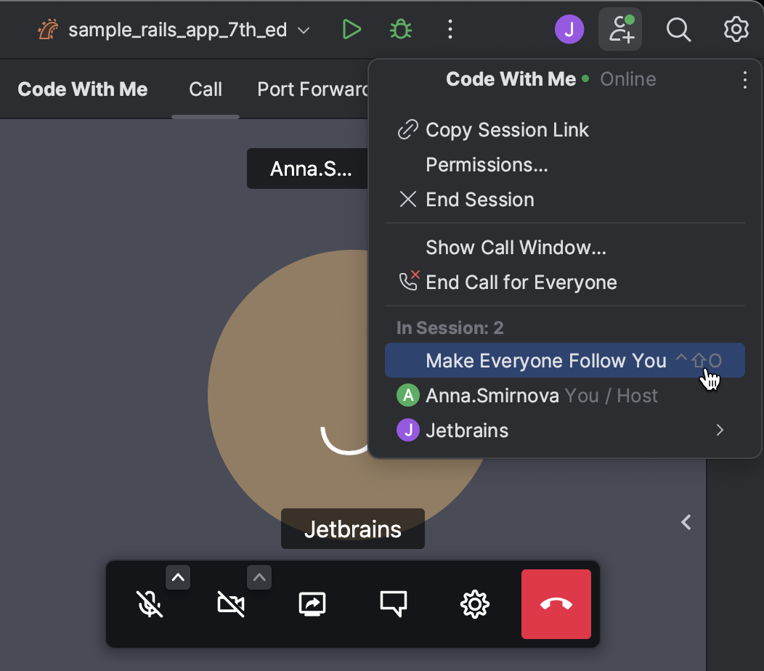The image size is (764, 671).
Task: Switch to the Call tab
Action: (206, 89)
